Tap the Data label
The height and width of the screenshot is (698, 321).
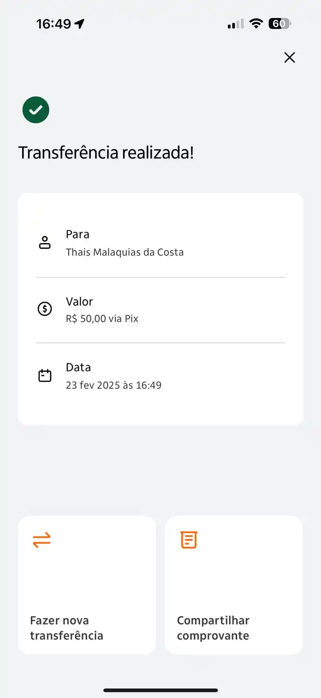tap(79, 367)
